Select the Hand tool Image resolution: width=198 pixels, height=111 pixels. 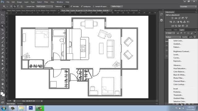2,84
